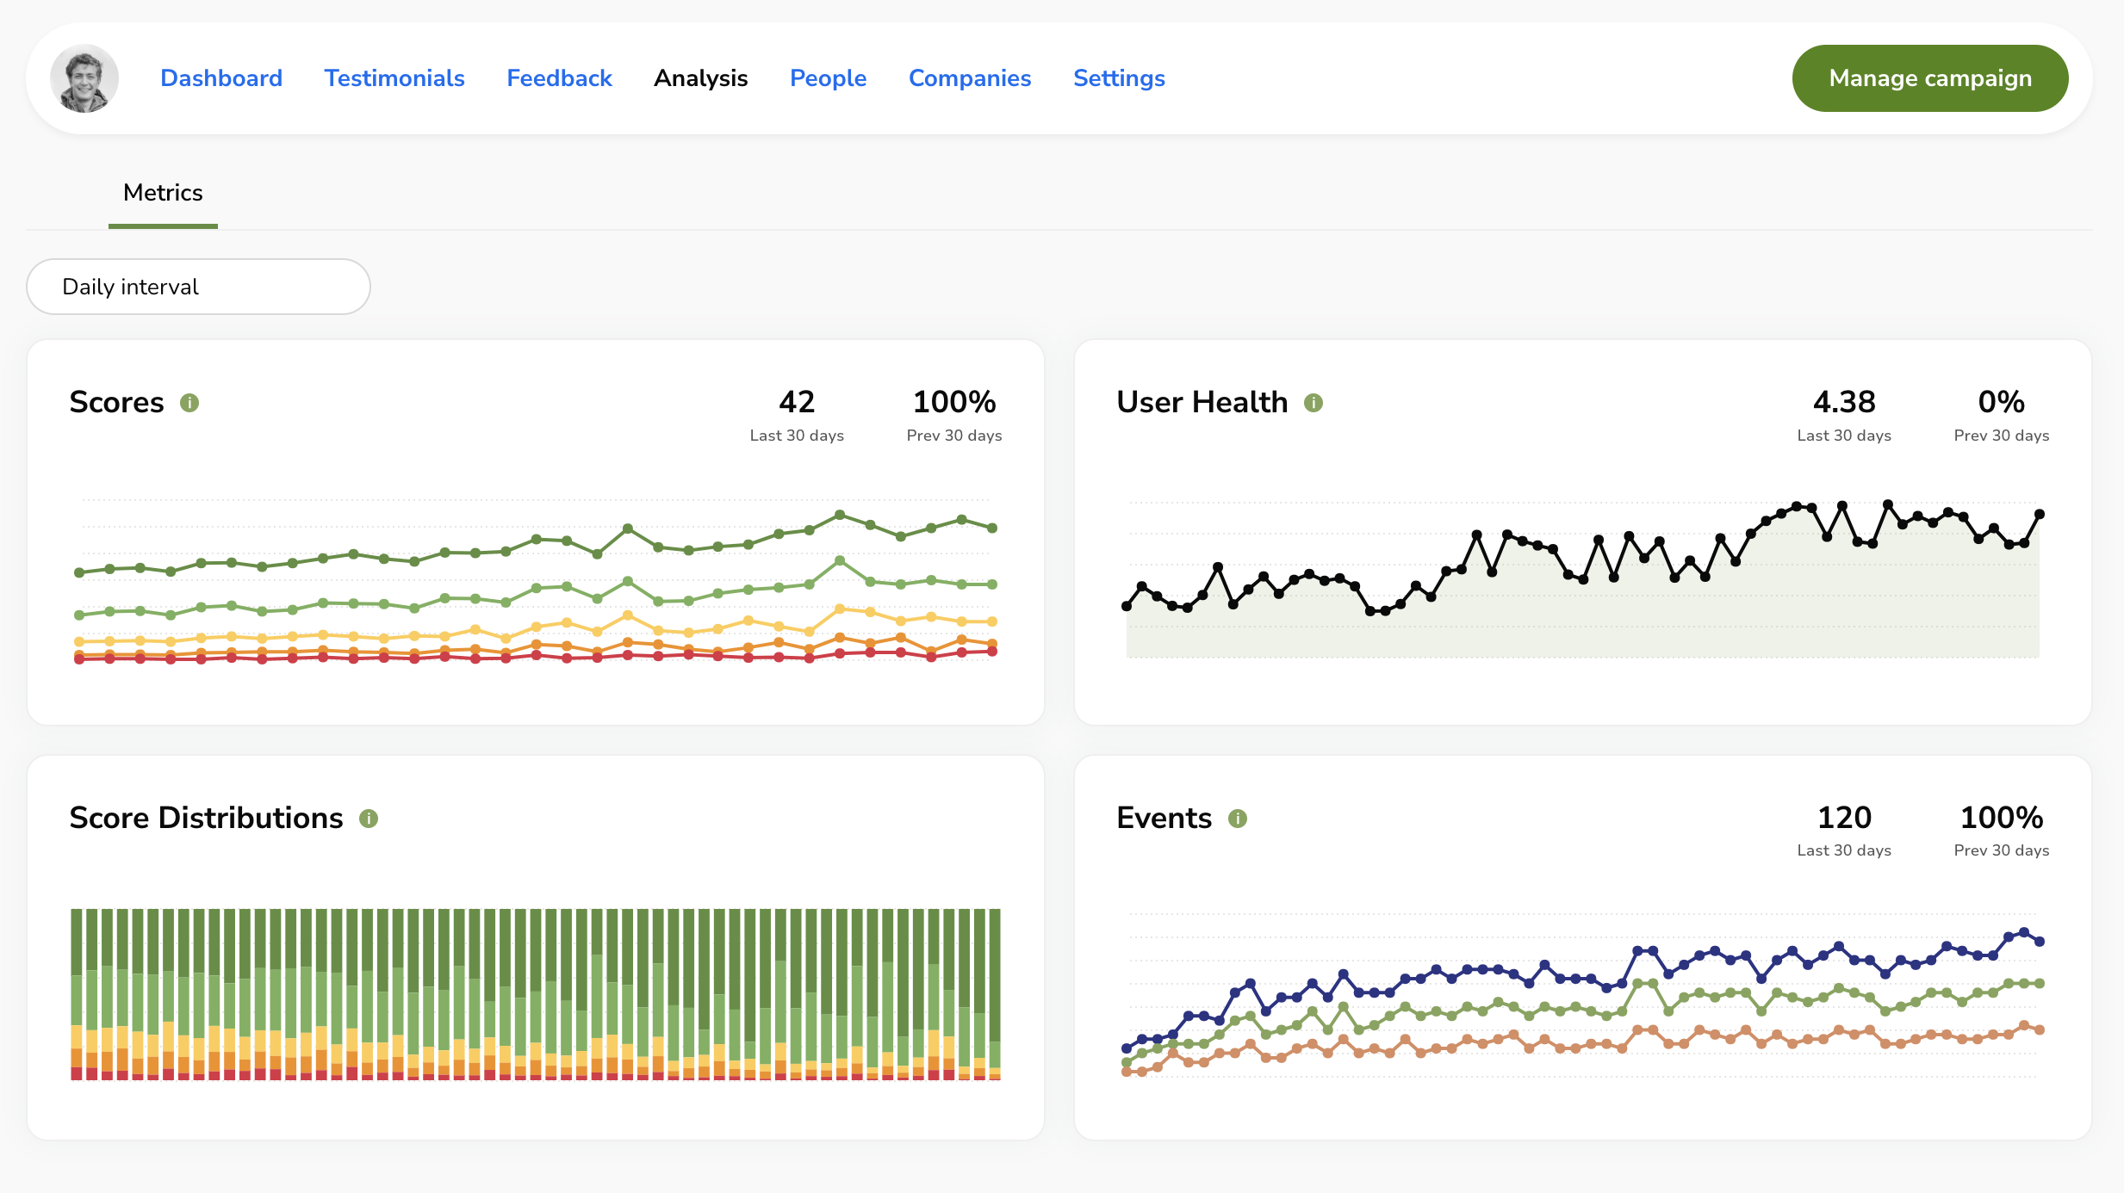The image size is (2124, 1193).
Task: Click the Score Distributions heading
Action: [x=207, y=818]
